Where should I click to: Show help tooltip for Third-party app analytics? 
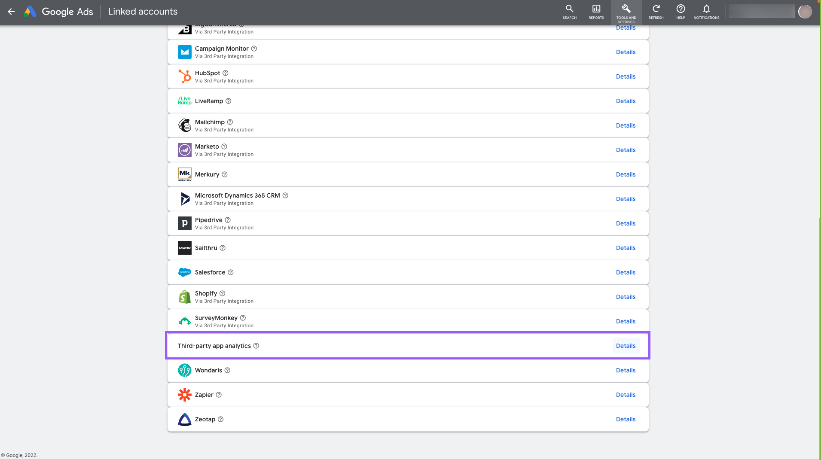[256, 346]
